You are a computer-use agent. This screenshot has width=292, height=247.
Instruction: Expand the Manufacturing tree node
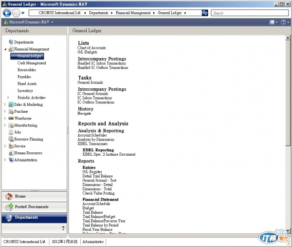pyautogui.click(x=5, y=125)
